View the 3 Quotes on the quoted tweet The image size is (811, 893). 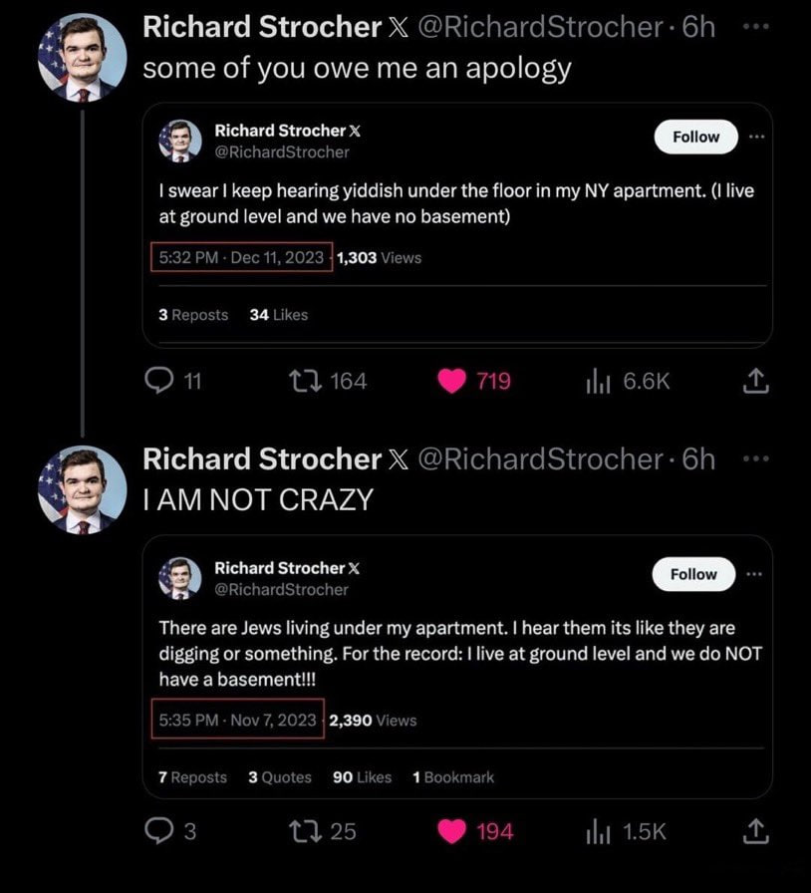coord(280,777)
